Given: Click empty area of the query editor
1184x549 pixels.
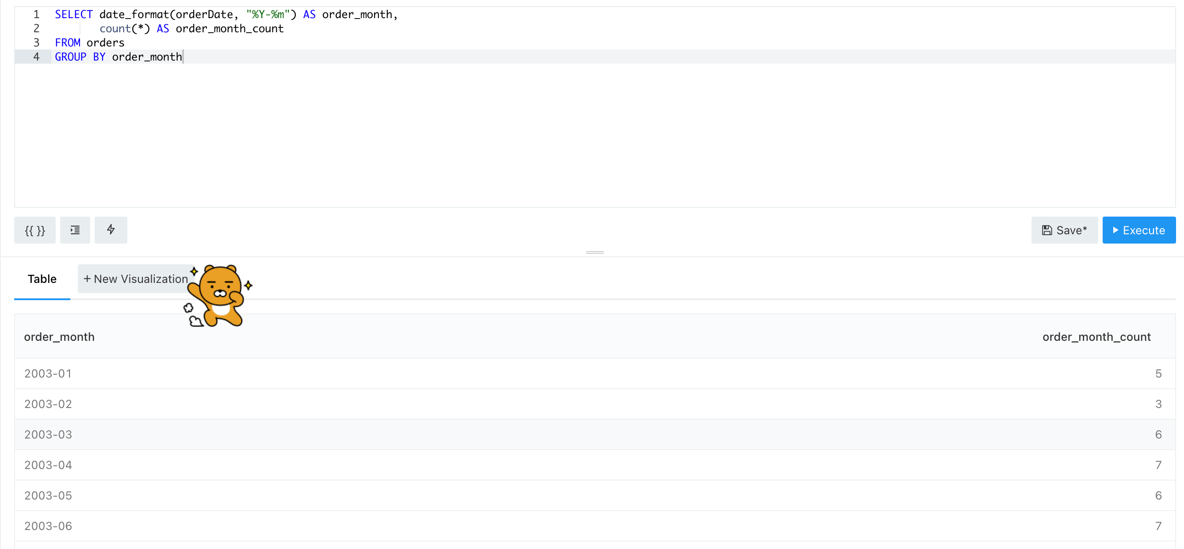Looking at the screenshot, I should [x=595, y=138].
